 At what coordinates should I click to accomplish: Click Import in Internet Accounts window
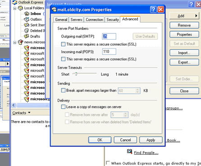184,53
